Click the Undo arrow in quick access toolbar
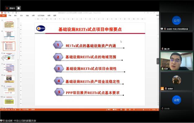Image resolution: width=194 pixels, height=123 pixels. point(8,13)
